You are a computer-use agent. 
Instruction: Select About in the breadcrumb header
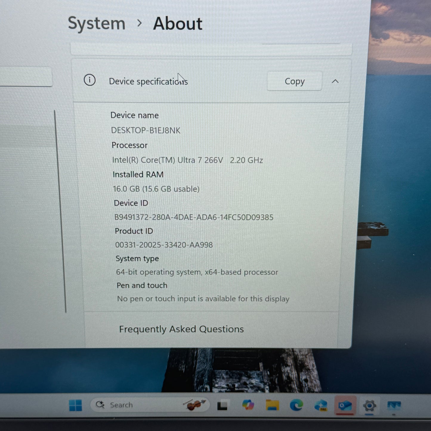[x=178, y=23]
